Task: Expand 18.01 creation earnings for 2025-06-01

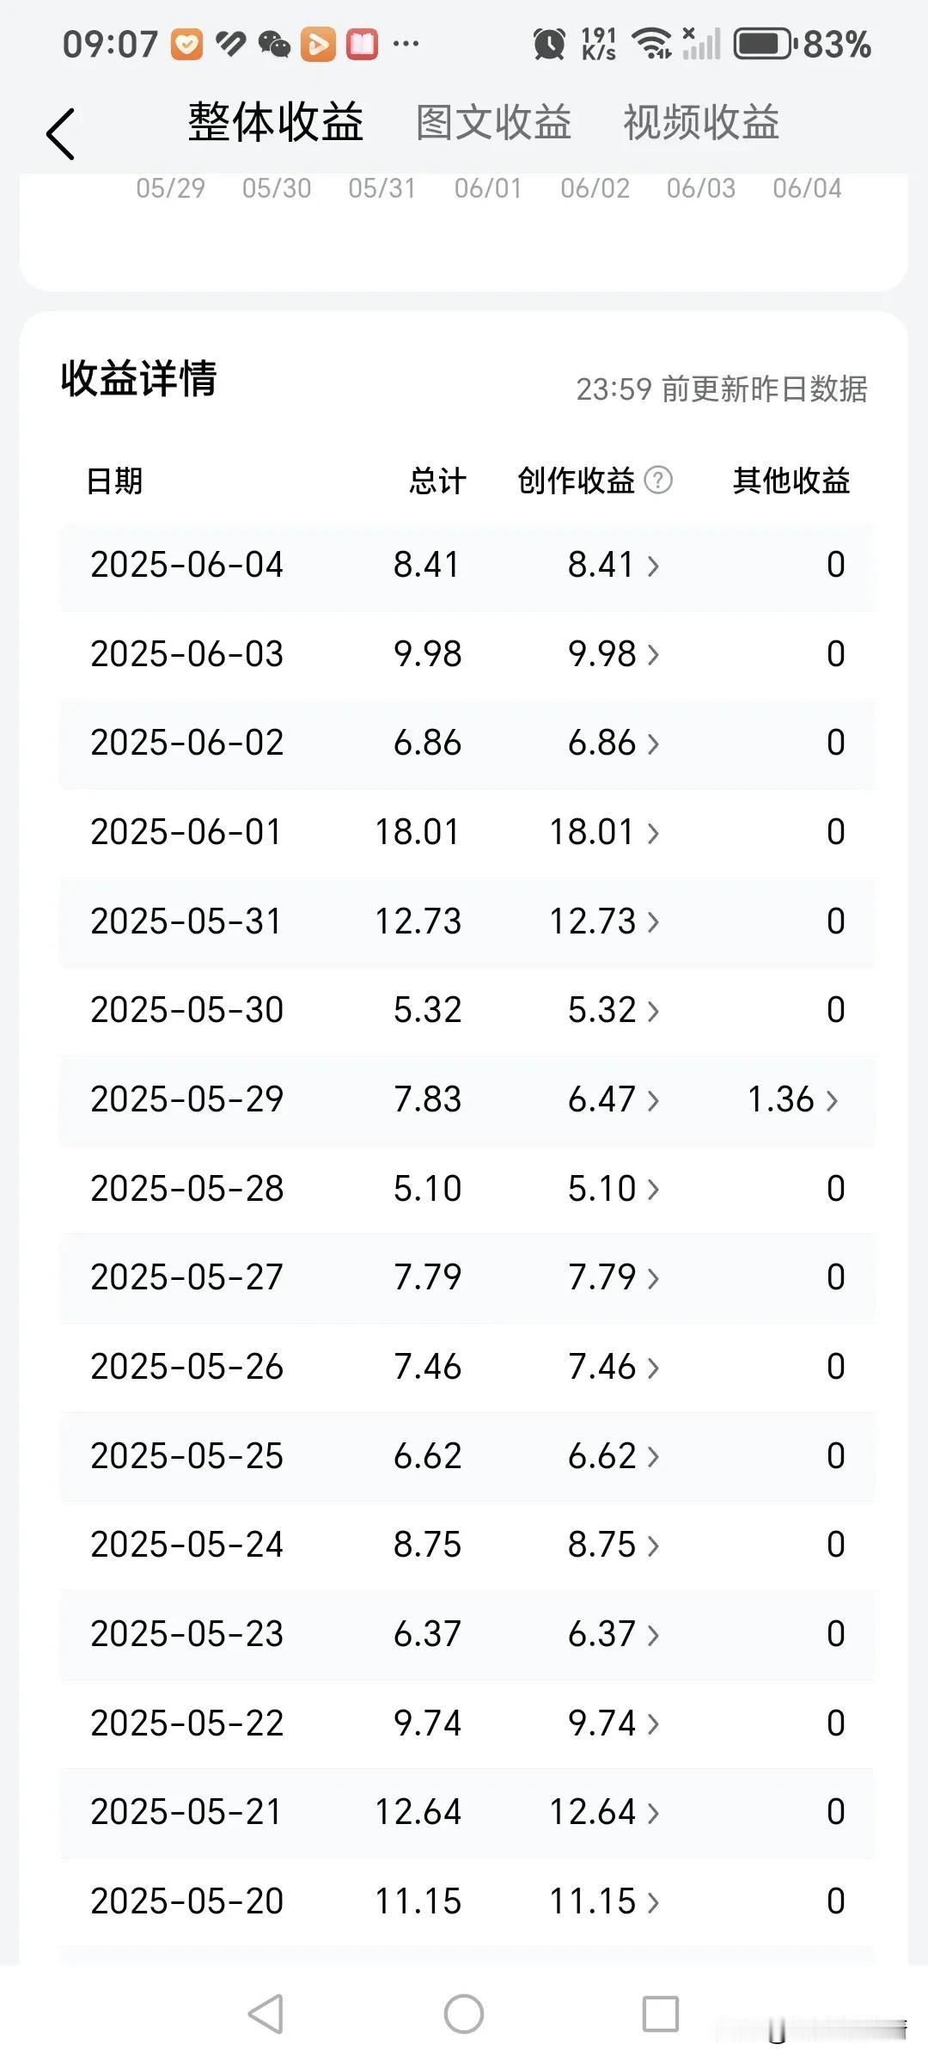Action: click(x=604, y=832)
